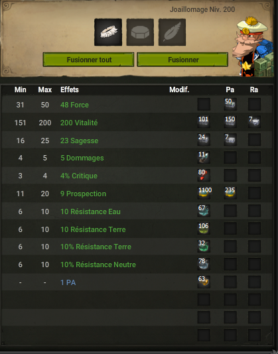278x354 pixels.
Task: Click the Pa Sagesse rune showing 7
Action: click(x=230, y=140)
